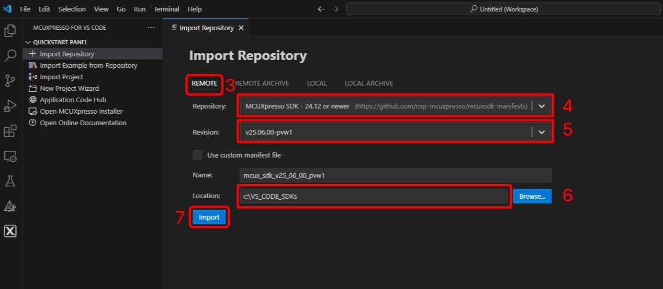The width and height of the screenshot is (663, 289).
Task: Enable Use custom manifest file checkbox
Action: 197,155
